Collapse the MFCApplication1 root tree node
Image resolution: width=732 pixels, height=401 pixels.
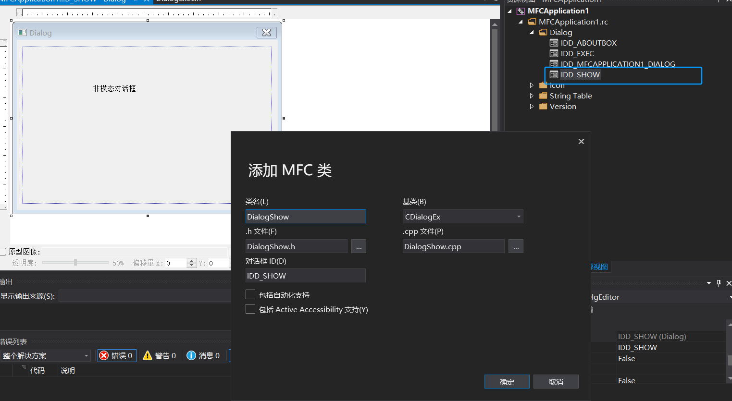(509, 11)
